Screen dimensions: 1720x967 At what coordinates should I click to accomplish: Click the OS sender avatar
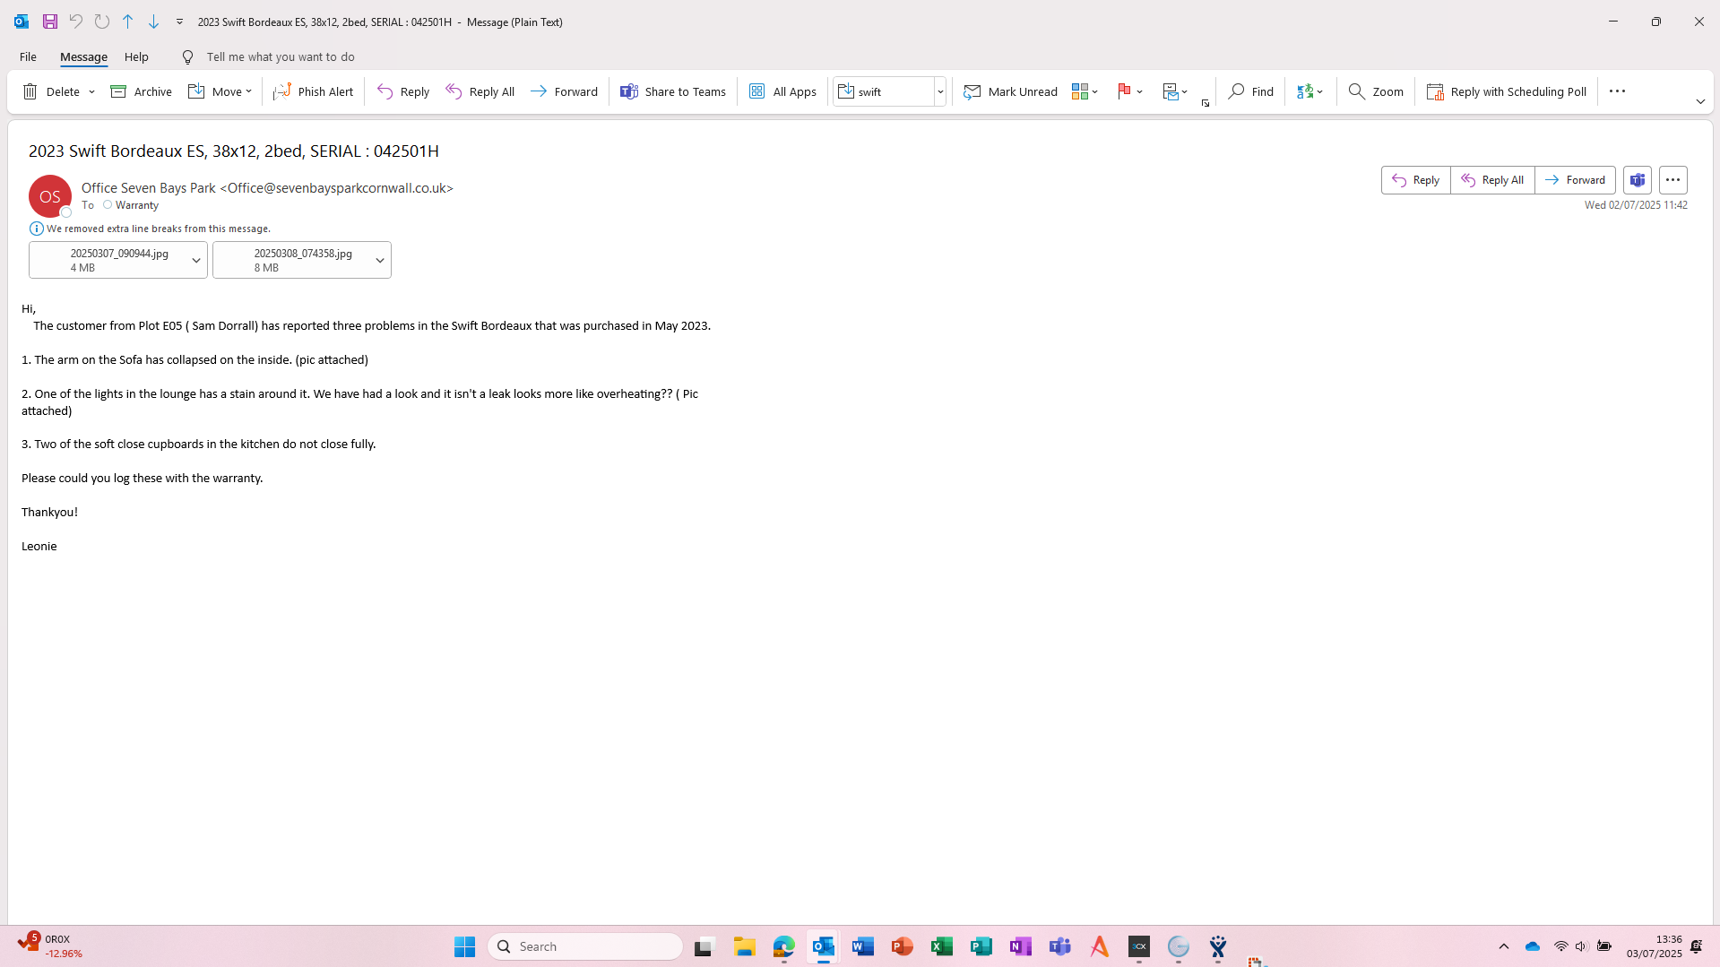pos(50,196)
